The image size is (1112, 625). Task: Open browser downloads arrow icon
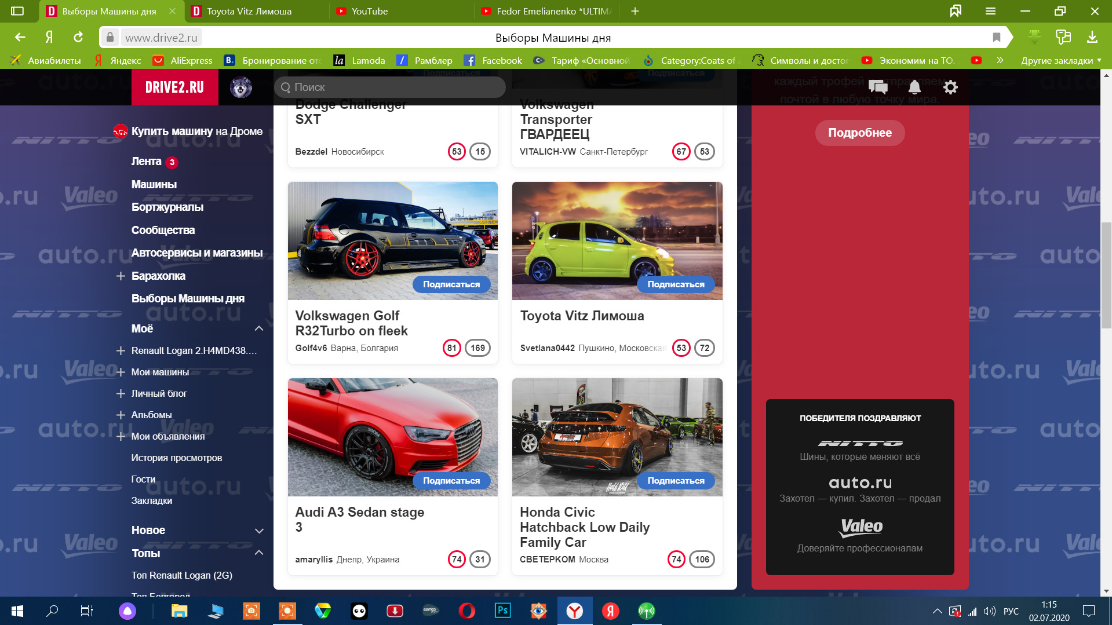(1092, 37)
